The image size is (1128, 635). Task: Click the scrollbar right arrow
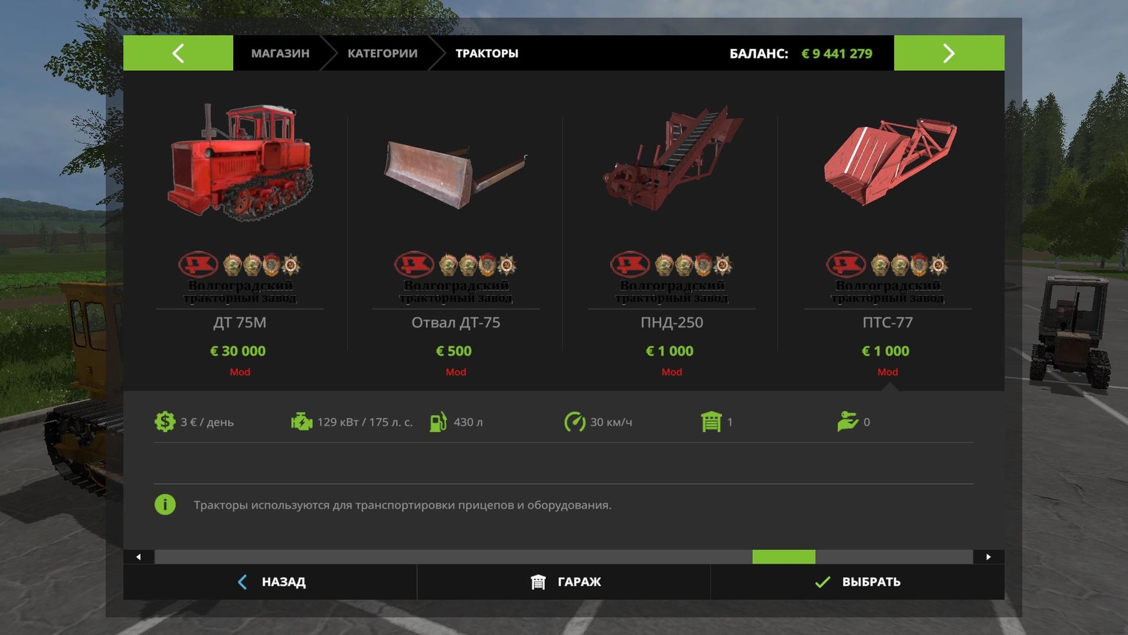(x=989, y=557)
